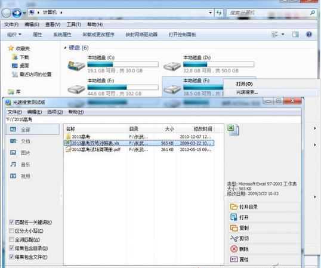The width and height of the screenshot is (321, 268).
Task: Open the address bar history dropdown
Action: pos(210,13)
